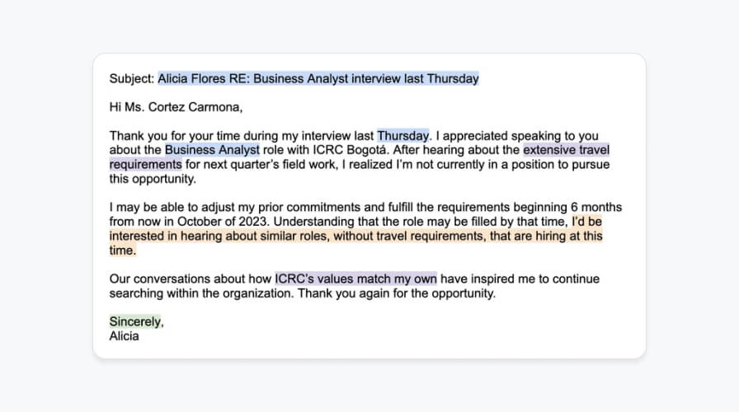This screenshot has height=412, width=739.
Task: Click the greeting "Hi Ms. Cortez Carmona,"
Action: (176, 107)
